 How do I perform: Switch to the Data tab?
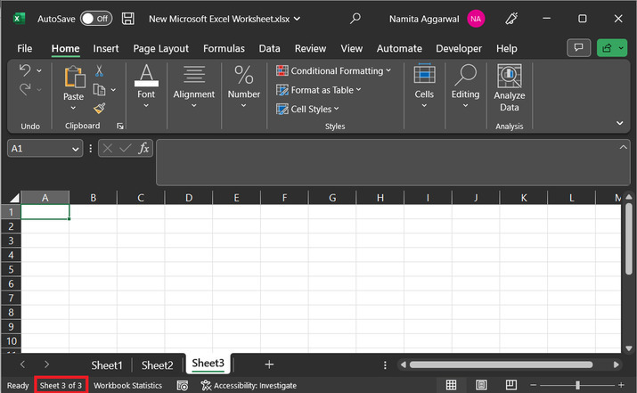coord(269,48)
